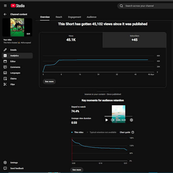This screenshot has height=173, width=173.
Task: Open the Claims section icon
Action: pyautogui.click(x=5, y=78)
